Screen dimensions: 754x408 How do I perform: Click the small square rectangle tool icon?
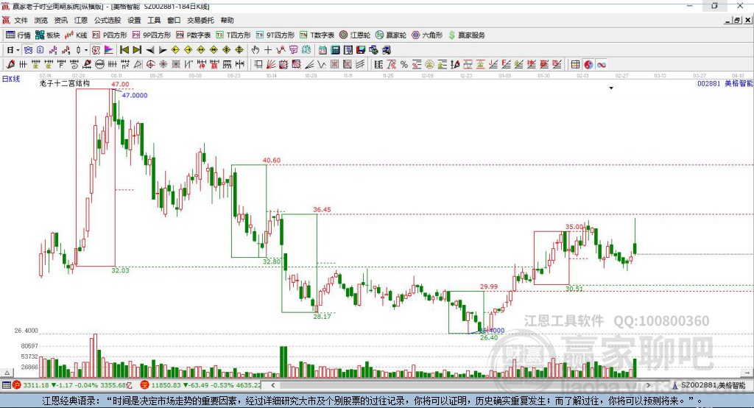[x=258, y=65]
